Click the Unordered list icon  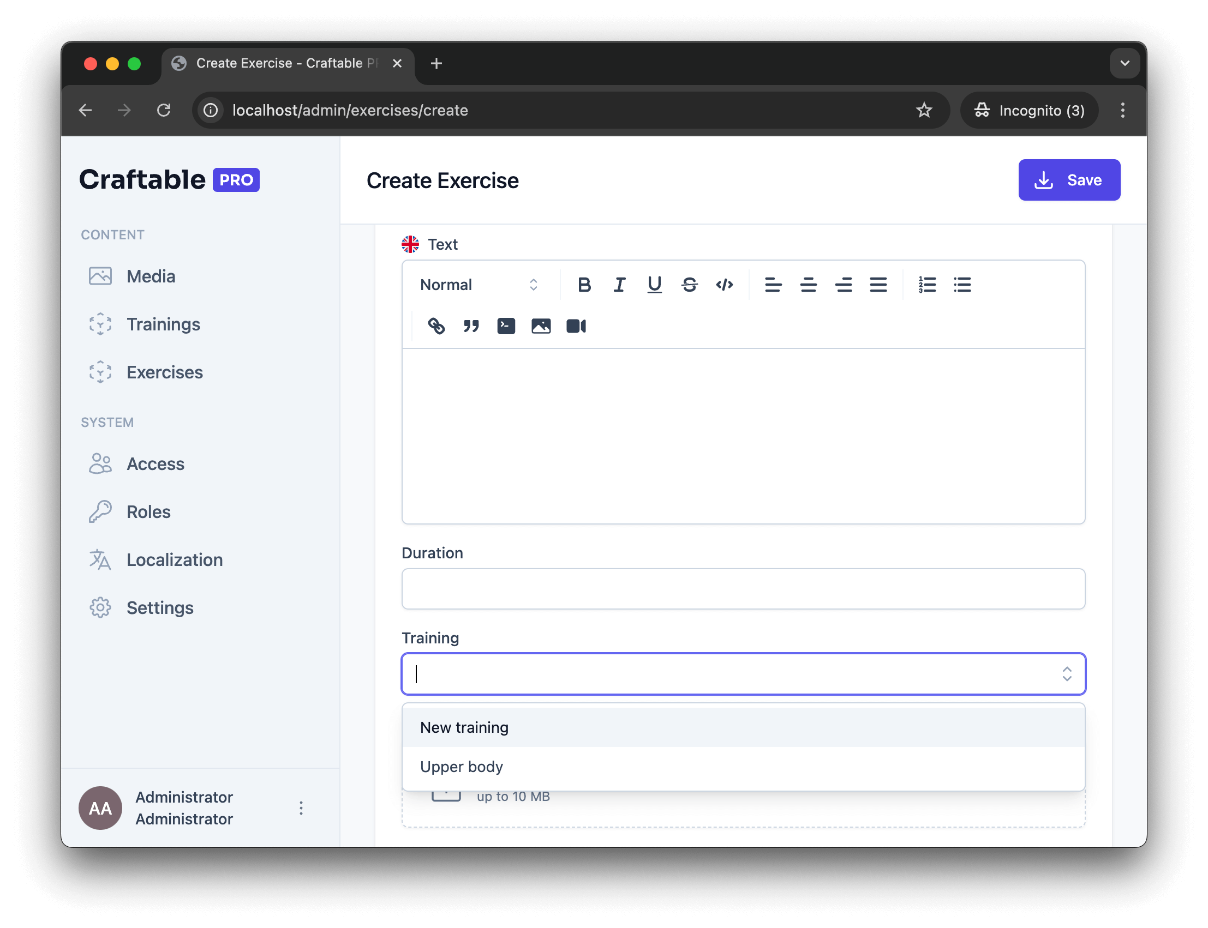tap(961, 284)
